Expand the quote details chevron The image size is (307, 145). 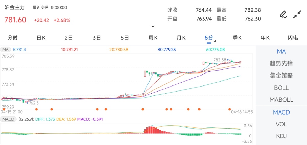[x=153, y=26]
